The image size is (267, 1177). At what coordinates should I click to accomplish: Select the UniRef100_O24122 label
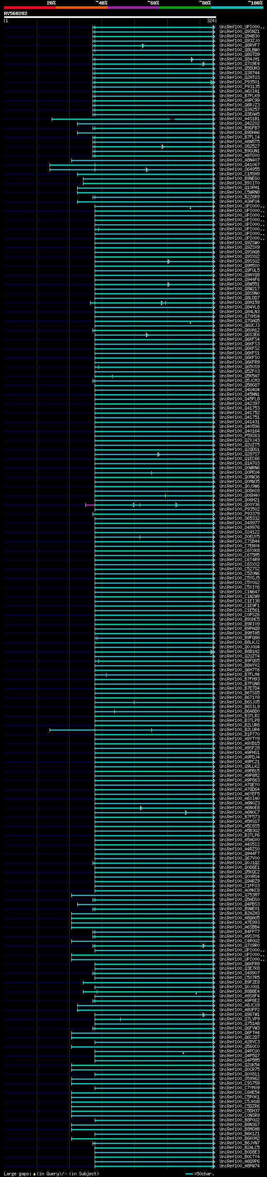(239, 532)
